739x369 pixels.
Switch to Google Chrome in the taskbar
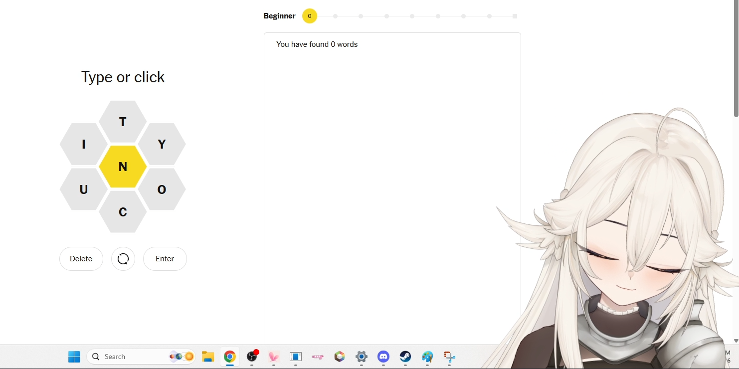tap(230, 357)
